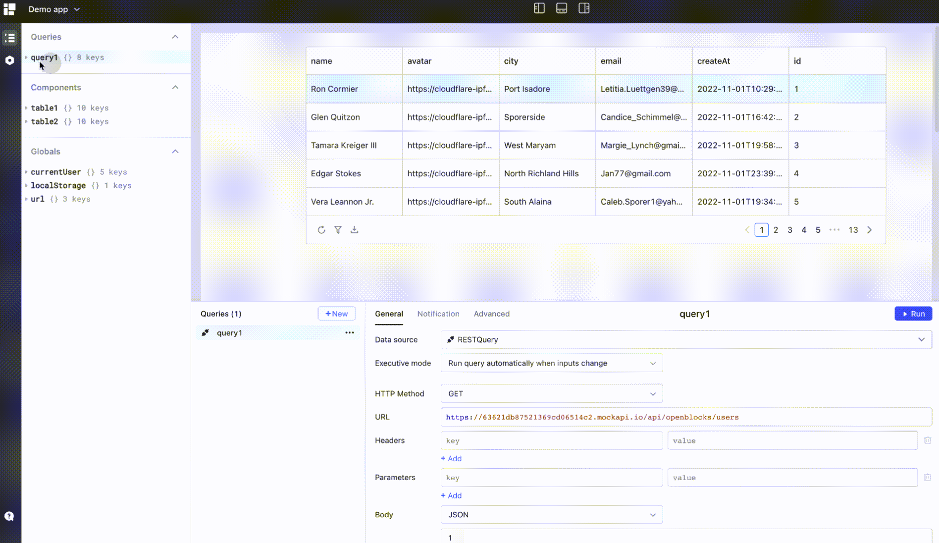Toggle the bottom panel layout icon

(x=561, y=8)
